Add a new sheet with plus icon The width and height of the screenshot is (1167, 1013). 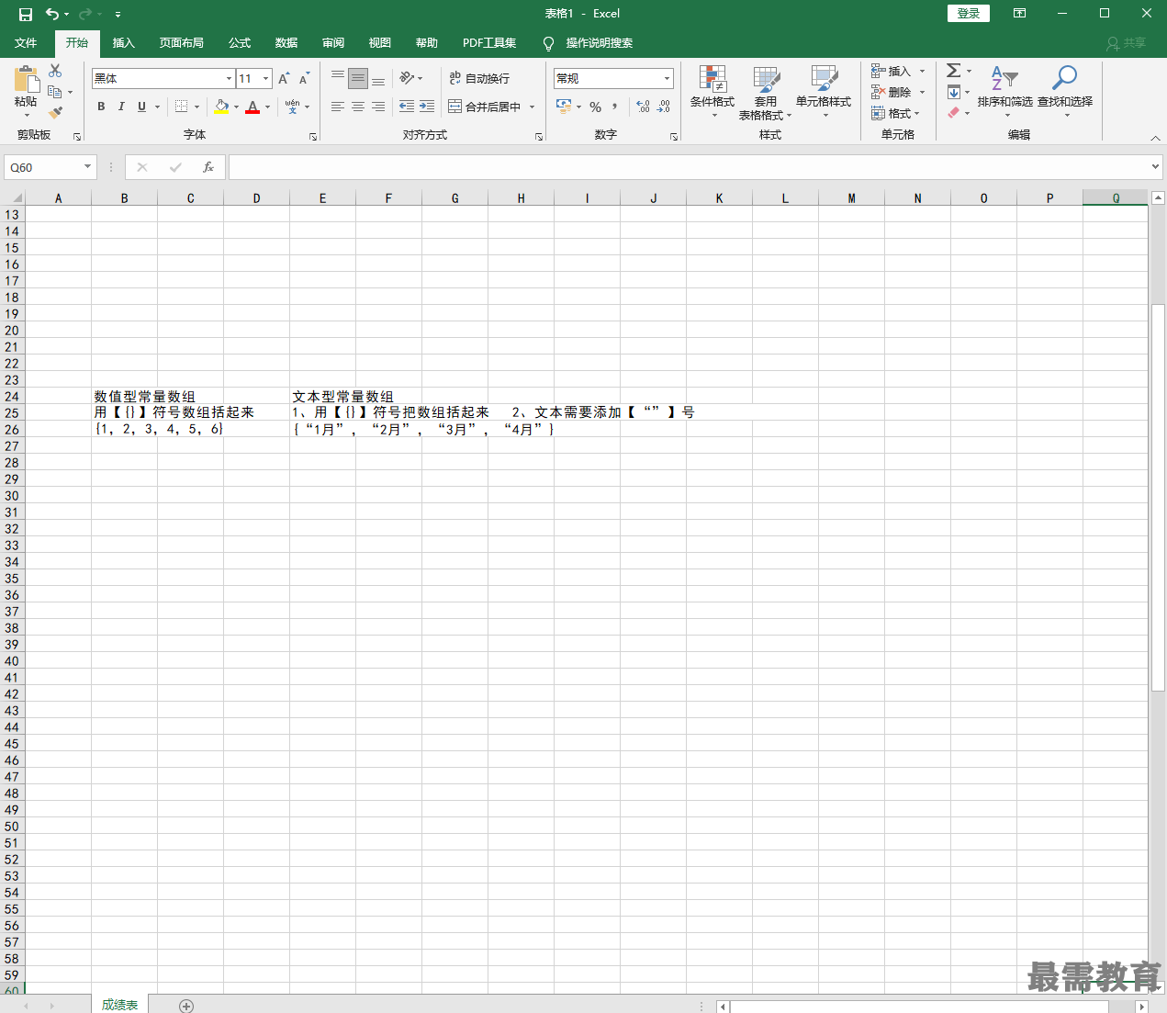(x=186, y=1006)
